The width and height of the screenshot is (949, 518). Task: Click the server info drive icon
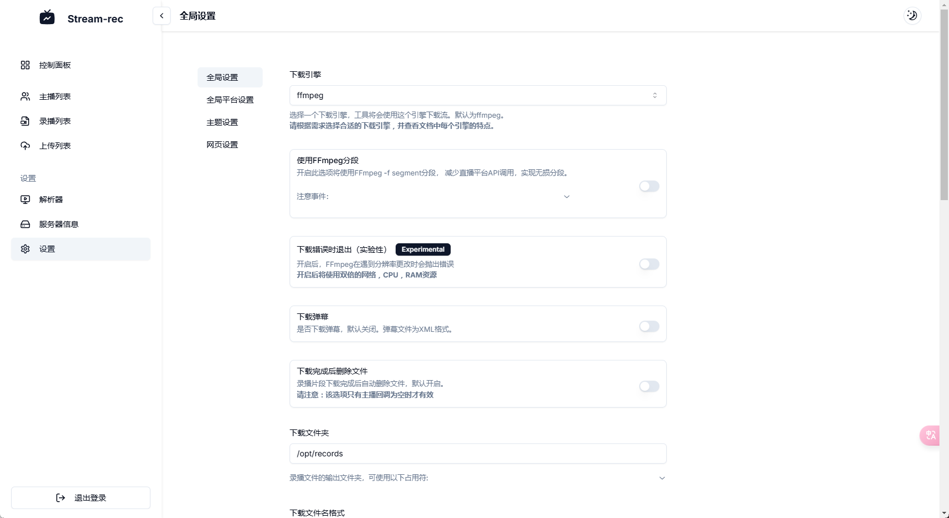tap(25, 224)
